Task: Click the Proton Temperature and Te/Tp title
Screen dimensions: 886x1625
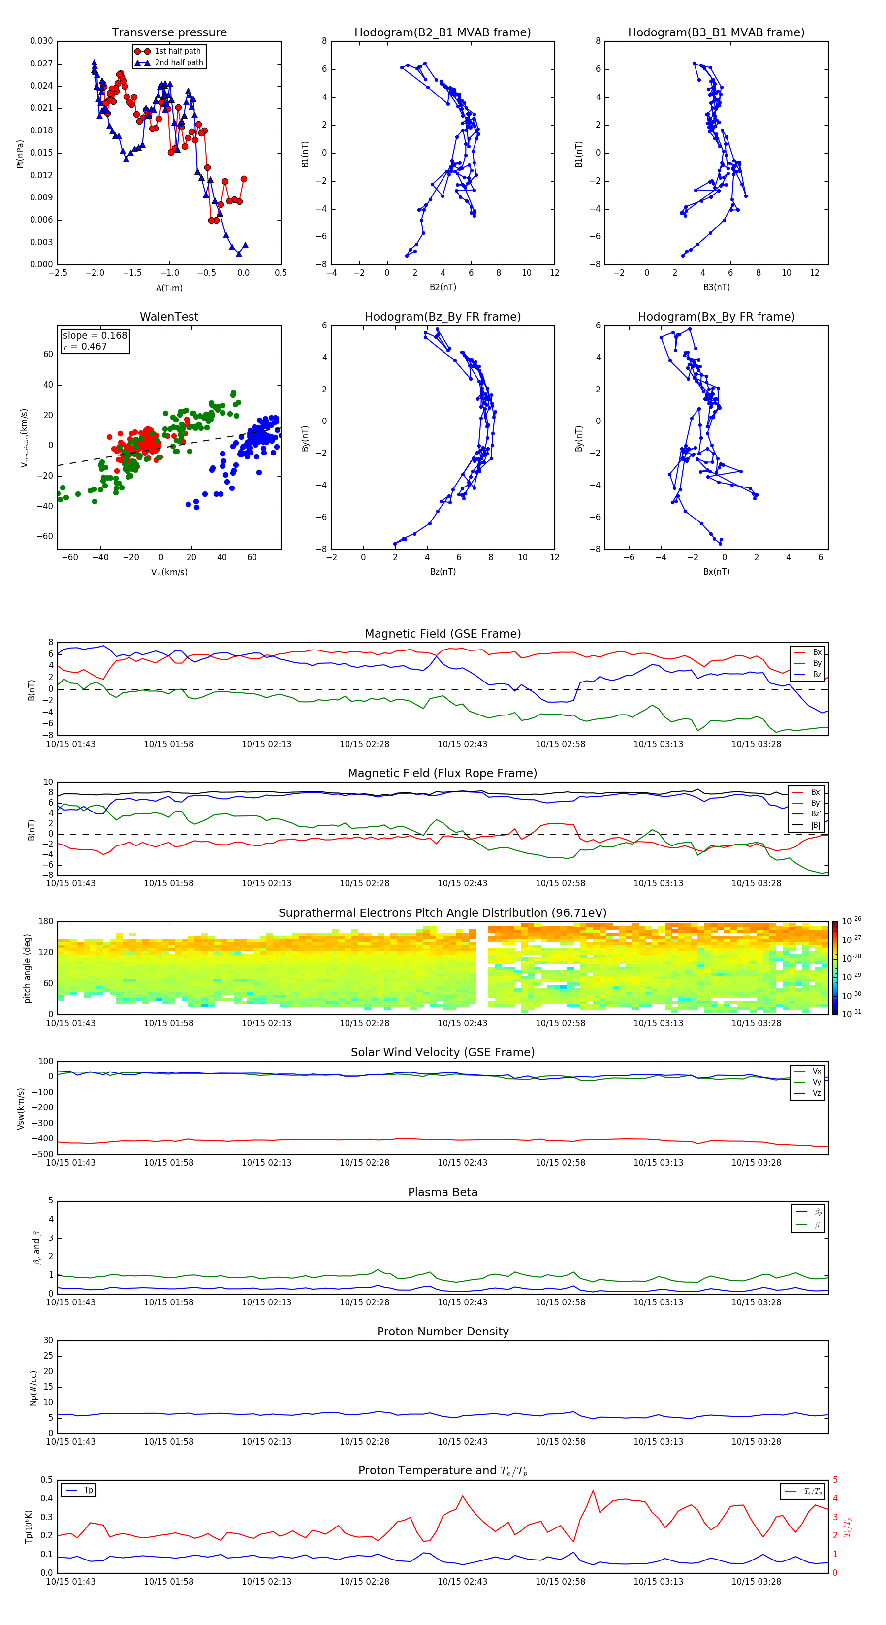Action: (443, 1470)
